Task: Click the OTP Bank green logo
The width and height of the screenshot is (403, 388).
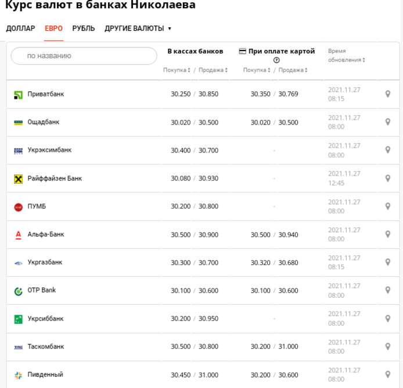Action: (x=18, y=291)
